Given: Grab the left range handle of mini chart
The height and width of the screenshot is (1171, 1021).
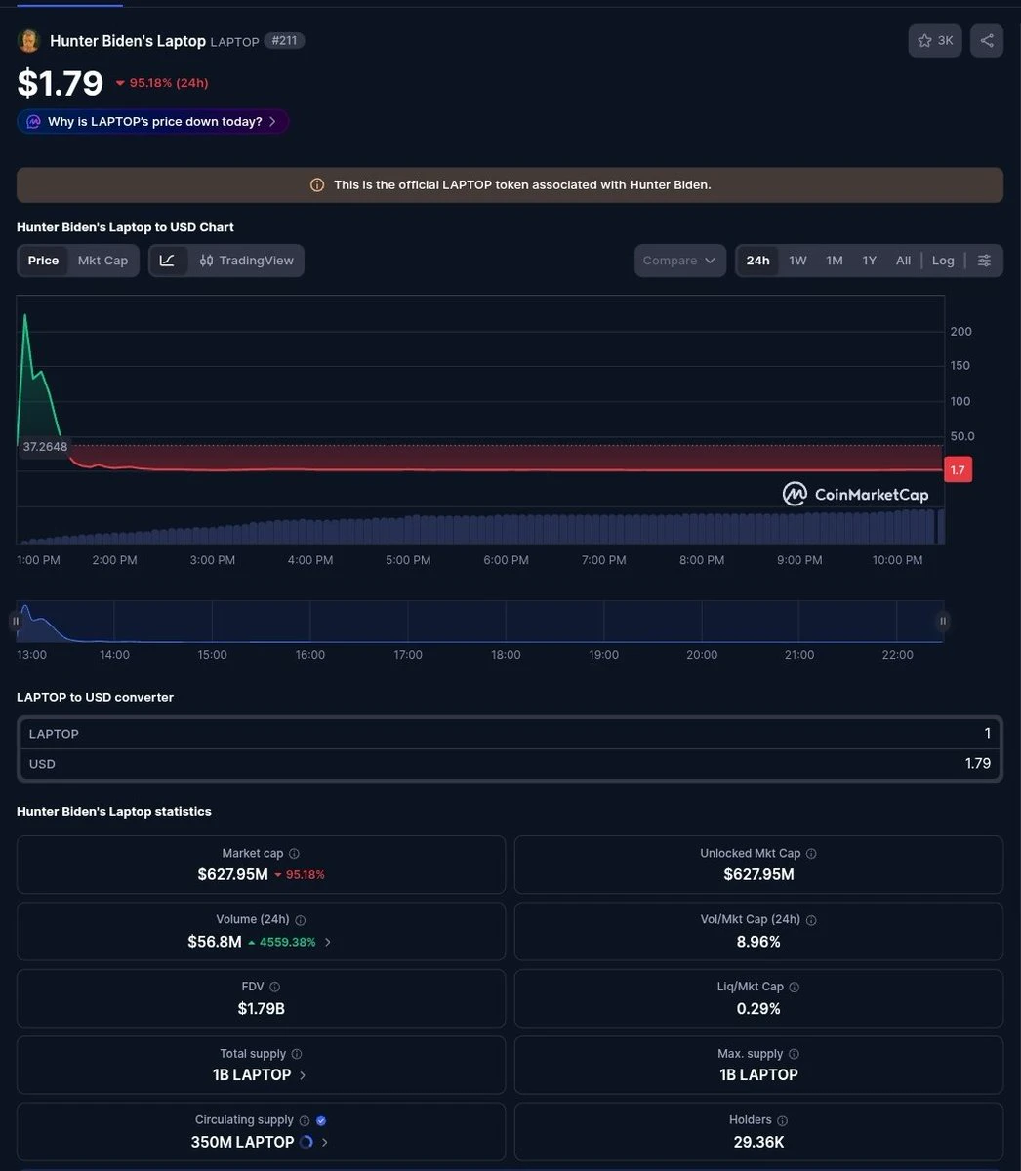Looking at the screenshot, I should coord(16,621).
